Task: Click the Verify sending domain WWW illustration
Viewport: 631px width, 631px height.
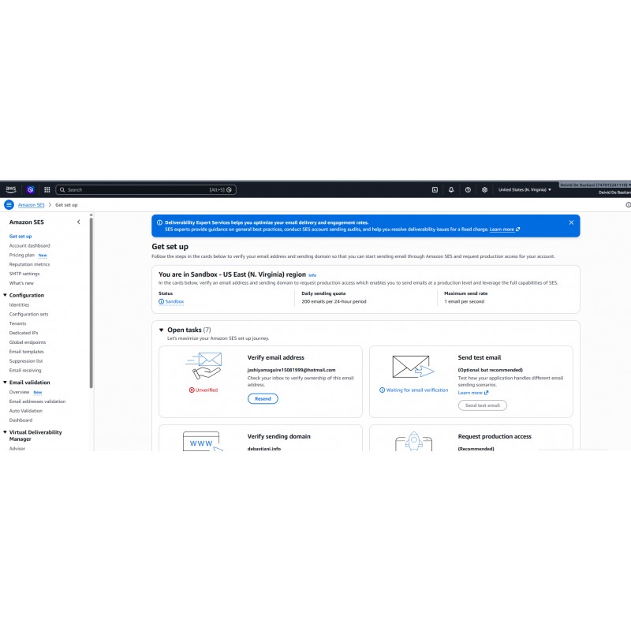Action: pyautogui.click(x=203, y=442)
